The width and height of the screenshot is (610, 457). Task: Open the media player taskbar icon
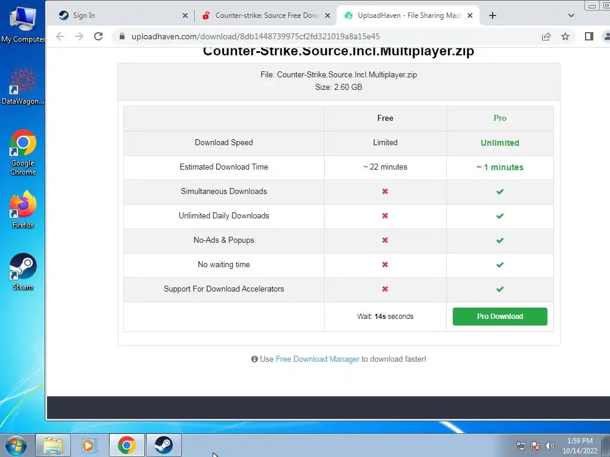click(x=89, y=445)
